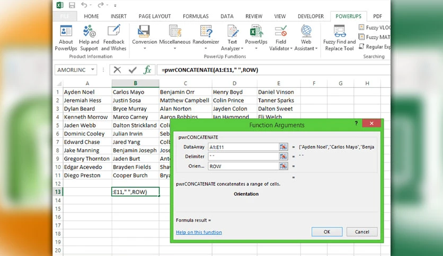Click the Excel application icon
The image size is (443, 256).
point(59,5)
